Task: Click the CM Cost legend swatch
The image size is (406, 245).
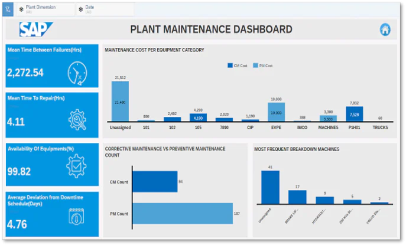Action: click(x=230, y=66)
